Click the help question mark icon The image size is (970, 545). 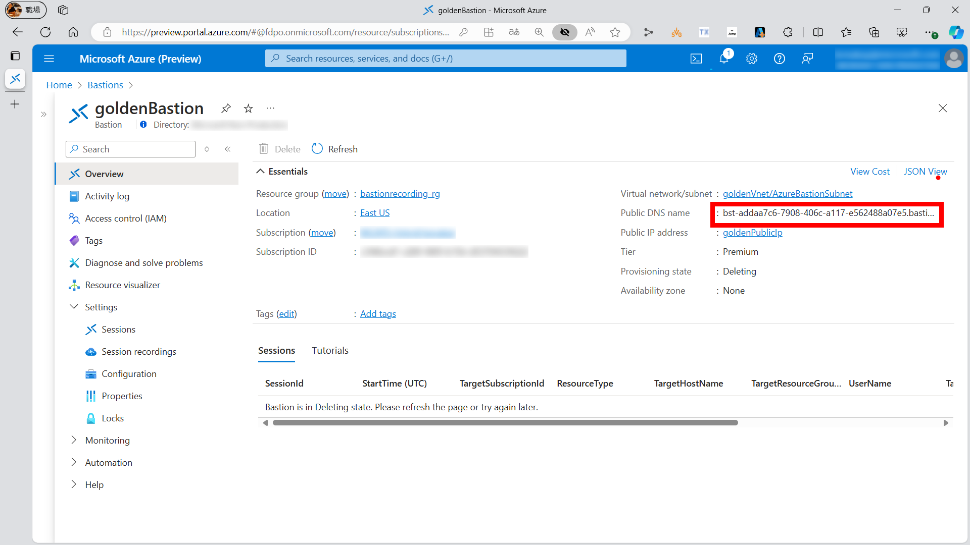click(780, 59)
